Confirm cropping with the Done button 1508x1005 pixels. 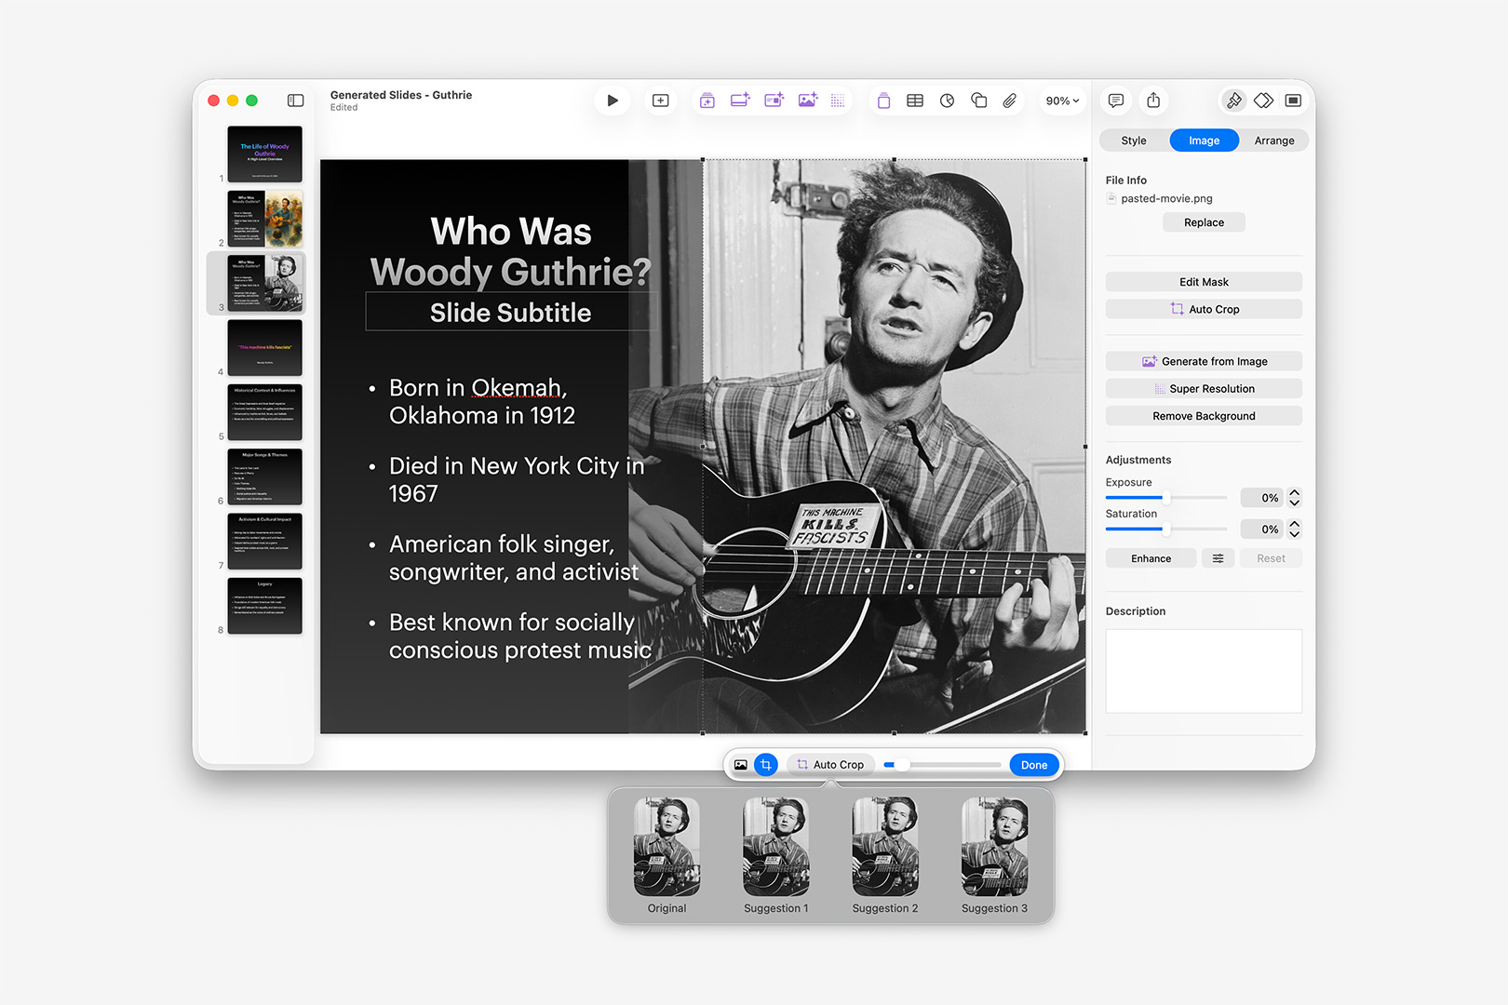[x=1033, y=764]
